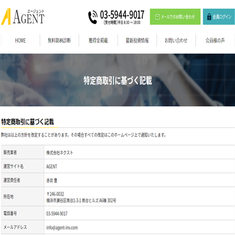Open the メールでのお問い合わせ button

(x=175, y=16)
